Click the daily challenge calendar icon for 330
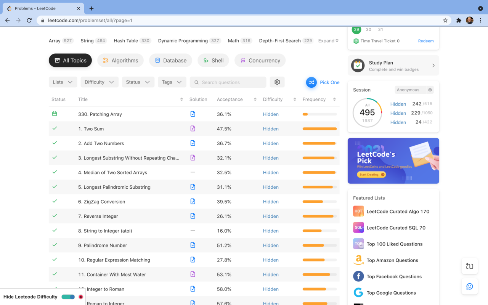The width and height of the screenshot is (488, 305). point(55,114)
